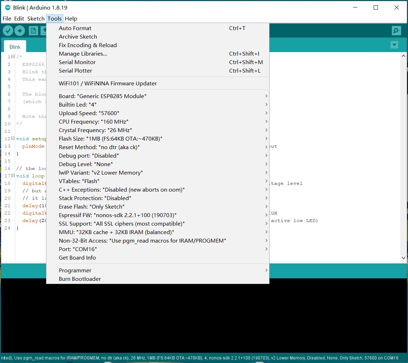Expand Board: Generic ESP8285 Module submenu
408x363 pixels.
[x=158, y=96]
